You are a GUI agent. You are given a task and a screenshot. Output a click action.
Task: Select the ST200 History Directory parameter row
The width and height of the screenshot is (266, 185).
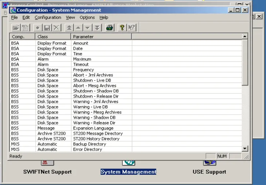(96, 139)
